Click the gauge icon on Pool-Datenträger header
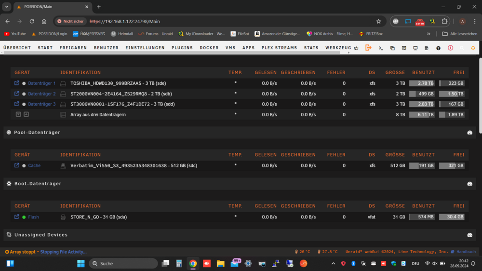 tap(469, 133)
